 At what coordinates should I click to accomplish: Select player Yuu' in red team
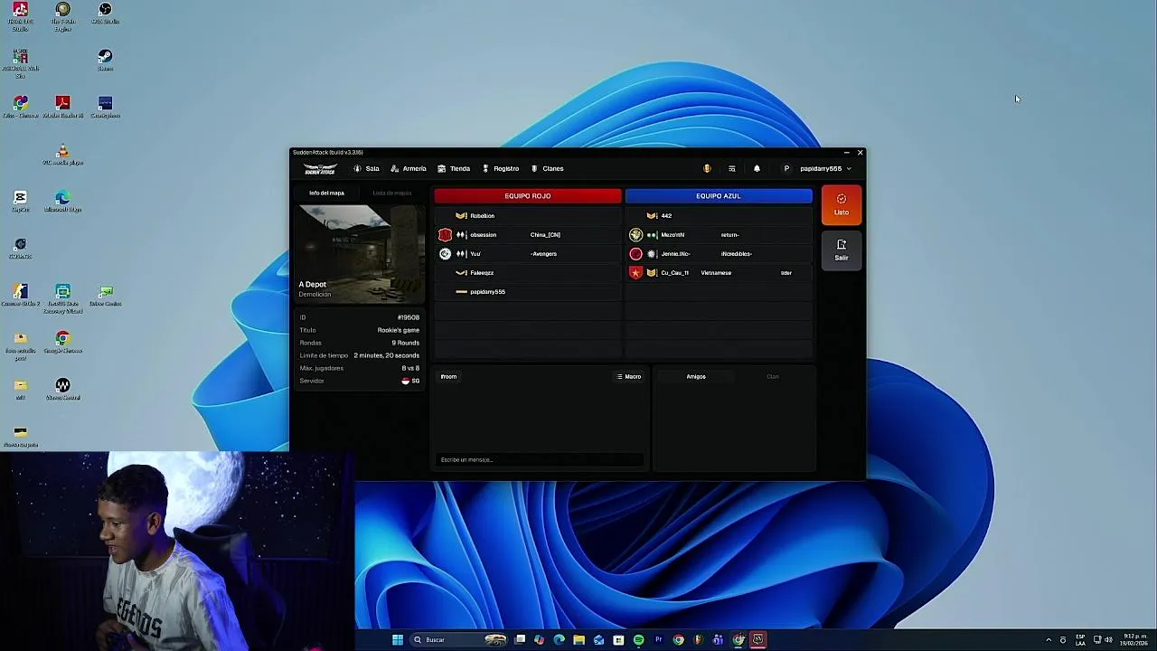528,254
